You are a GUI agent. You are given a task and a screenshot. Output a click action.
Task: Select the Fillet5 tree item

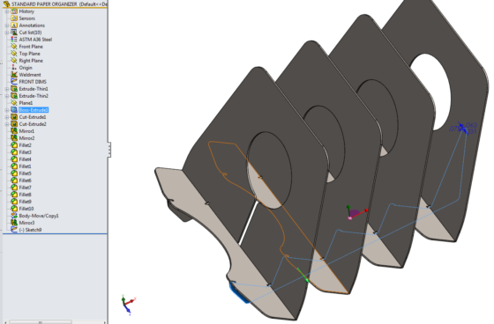(21, 173)
